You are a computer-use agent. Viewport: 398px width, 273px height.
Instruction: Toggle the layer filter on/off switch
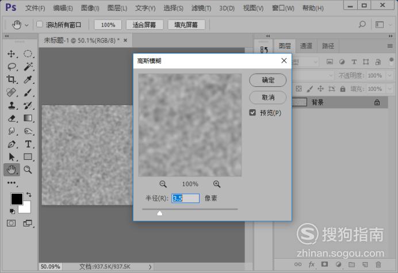391,60
